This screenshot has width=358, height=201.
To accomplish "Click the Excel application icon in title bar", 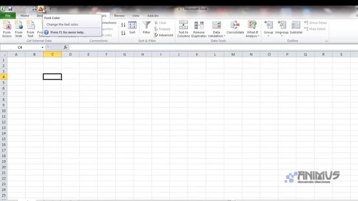I will tap(2, 9).
